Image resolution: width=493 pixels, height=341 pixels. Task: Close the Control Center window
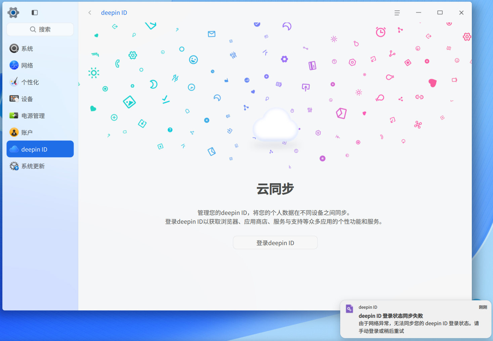pos(461,13)
